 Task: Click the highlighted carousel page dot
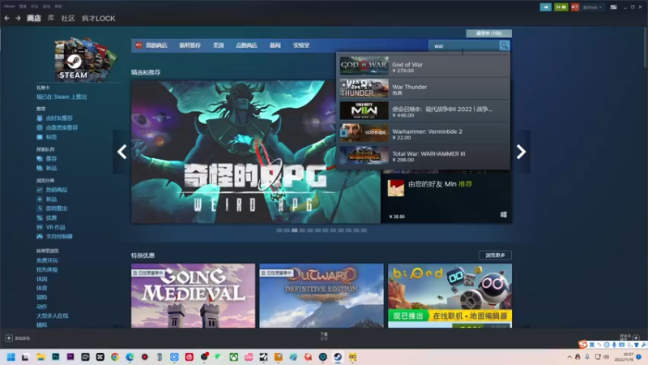[294, 230]
